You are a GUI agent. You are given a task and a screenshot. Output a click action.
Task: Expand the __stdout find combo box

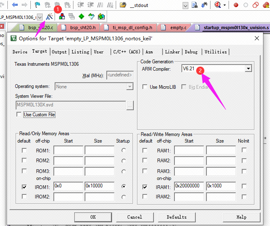coord(185,5)
